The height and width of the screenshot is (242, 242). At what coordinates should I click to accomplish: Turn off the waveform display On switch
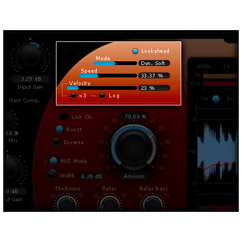coord(216,99)
